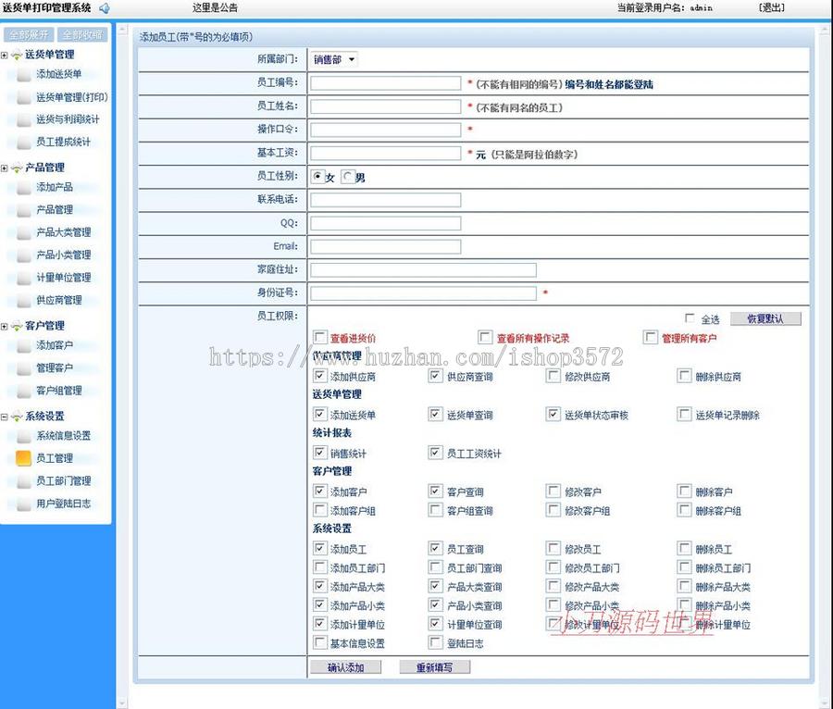
Task: Click the speaker icon next to the system title
Action: tap(106, 7)
